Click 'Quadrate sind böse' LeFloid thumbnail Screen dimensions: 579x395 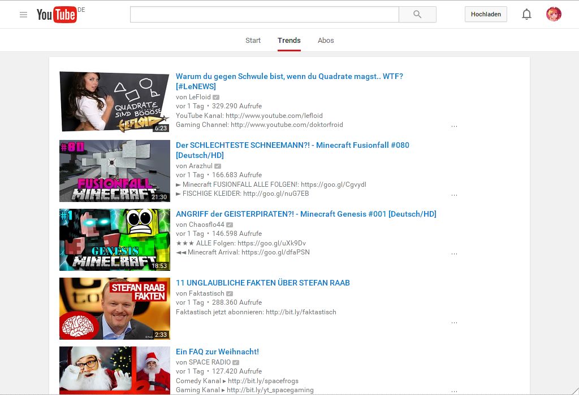(x=115, y=102)
